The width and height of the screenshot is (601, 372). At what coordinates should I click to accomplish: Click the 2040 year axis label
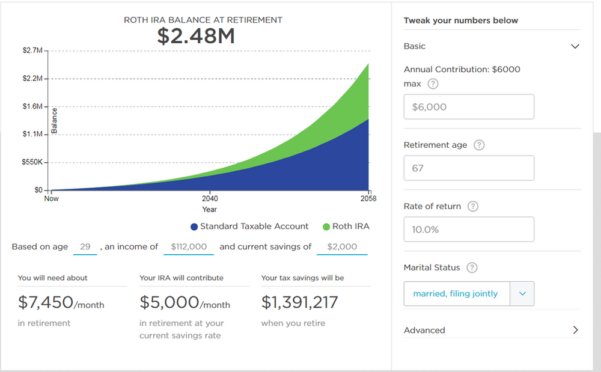pos(210,198)
